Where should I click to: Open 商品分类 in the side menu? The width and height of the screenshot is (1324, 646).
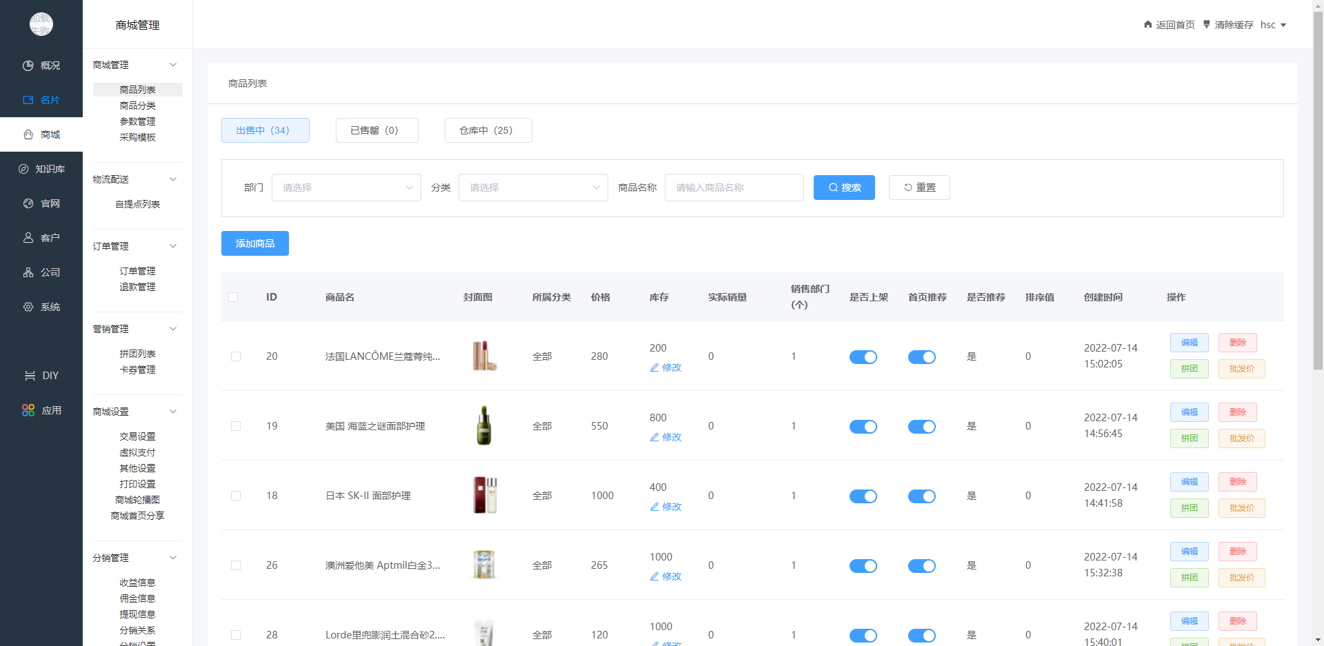137,105
